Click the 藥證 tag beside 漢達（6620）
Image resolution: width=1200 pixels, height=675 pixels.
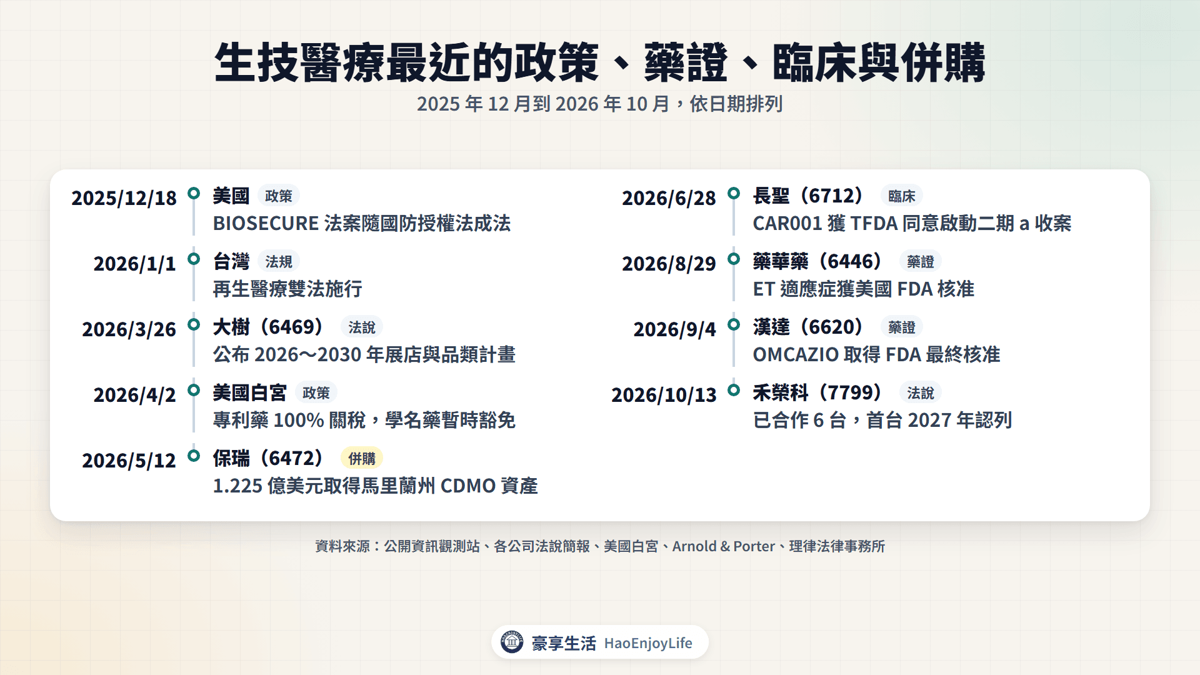pyautogui.click(x=902, y=327)
